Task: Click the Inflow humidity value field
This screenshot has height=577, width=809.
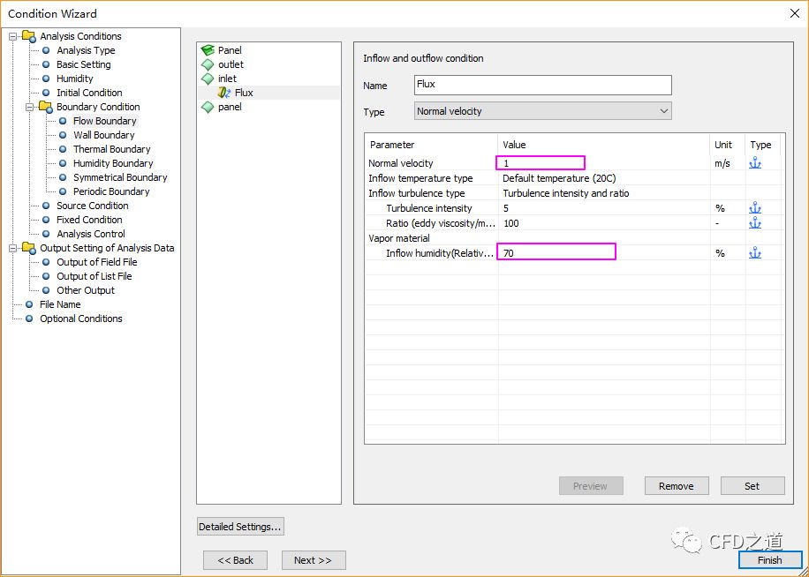Action: coord(556,253)
